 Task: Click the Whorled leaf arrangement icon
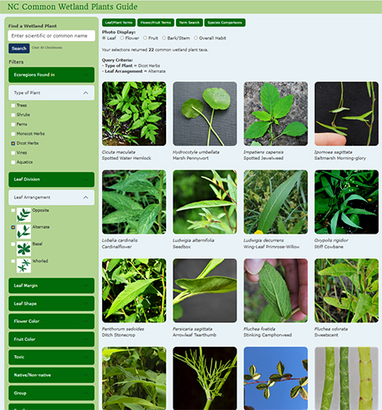pos(24,266)
